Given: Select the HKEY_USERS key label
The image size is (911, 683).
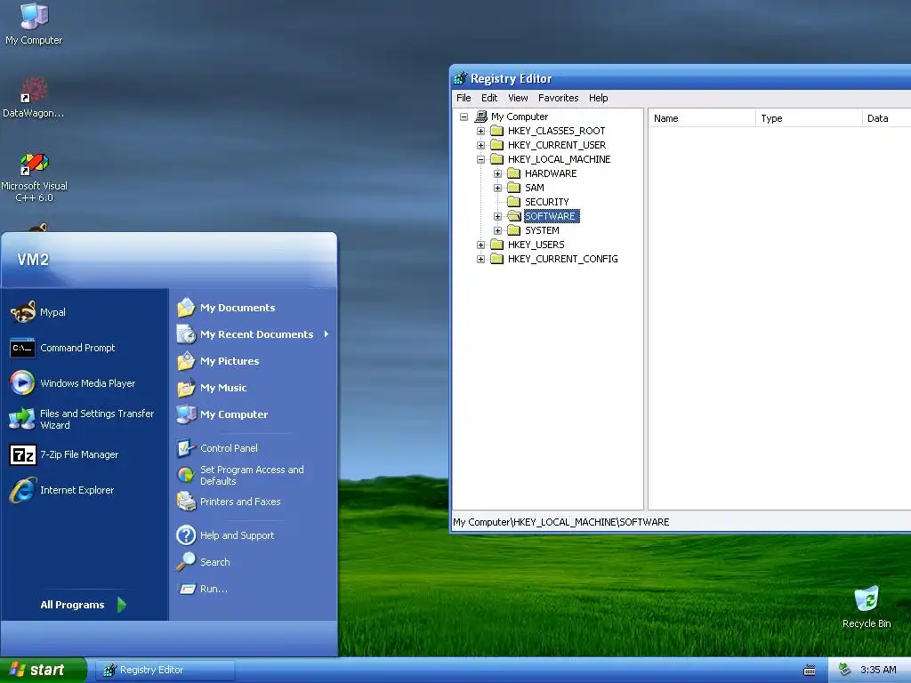Looking at the screenshot, I should pos(536,245).
